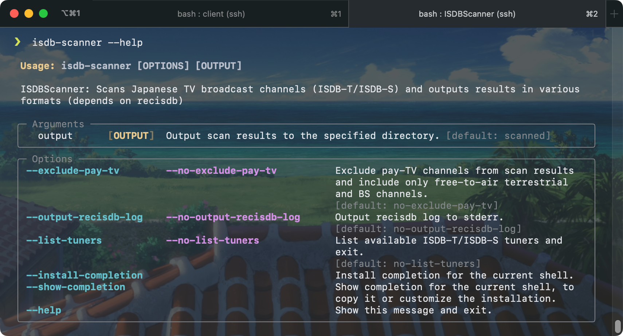
Task: Click the [OUTPUT] argument placeholder
Action: click(131, 136)
